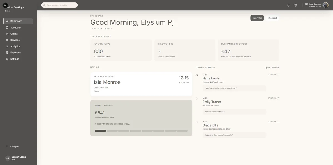Click the Expenses wallet icon
Image resolution: width=333 pixels, height=165 pixels.
(x=7, y=53)
